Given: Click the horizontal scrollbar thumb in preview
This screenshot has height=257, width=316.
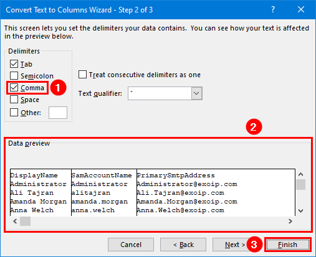Looking at the screenshot, I should (x=25, y=222).
